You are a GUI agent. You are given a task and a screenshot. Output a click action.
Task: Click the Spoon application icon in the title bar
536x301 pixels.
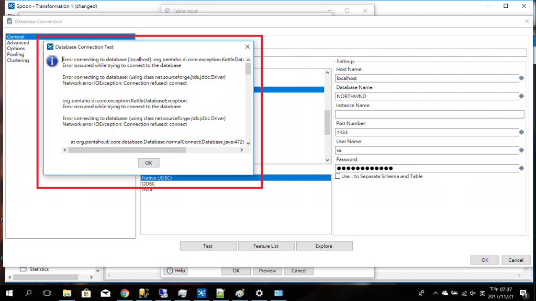[x=12, y=6]
